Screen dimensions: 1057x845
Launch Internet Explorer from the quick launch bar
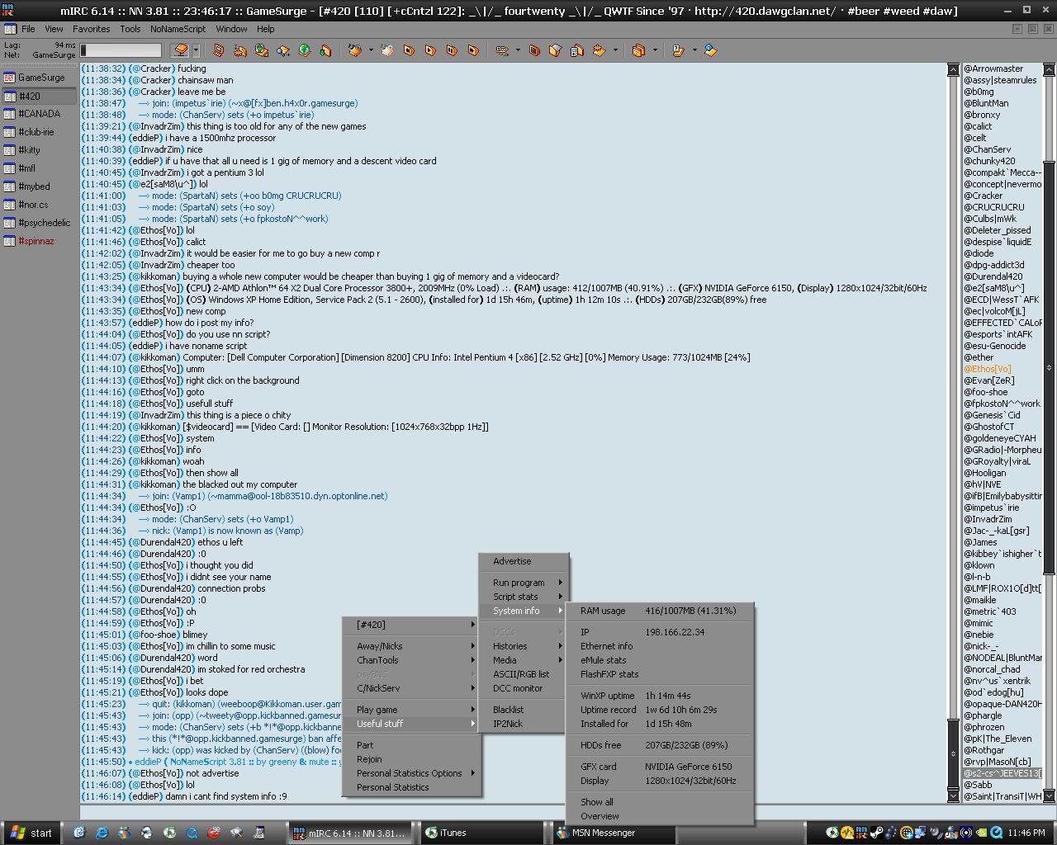[x=102, y=833]
